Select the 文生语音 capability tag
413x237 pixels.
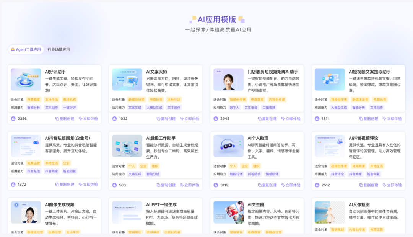[251, 108]
